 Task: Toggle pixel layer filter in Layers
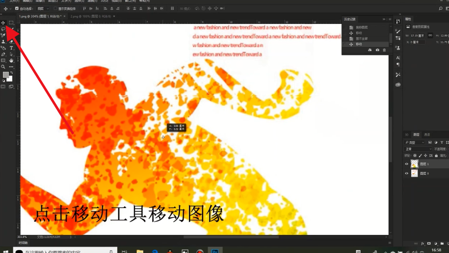[430, 142]
